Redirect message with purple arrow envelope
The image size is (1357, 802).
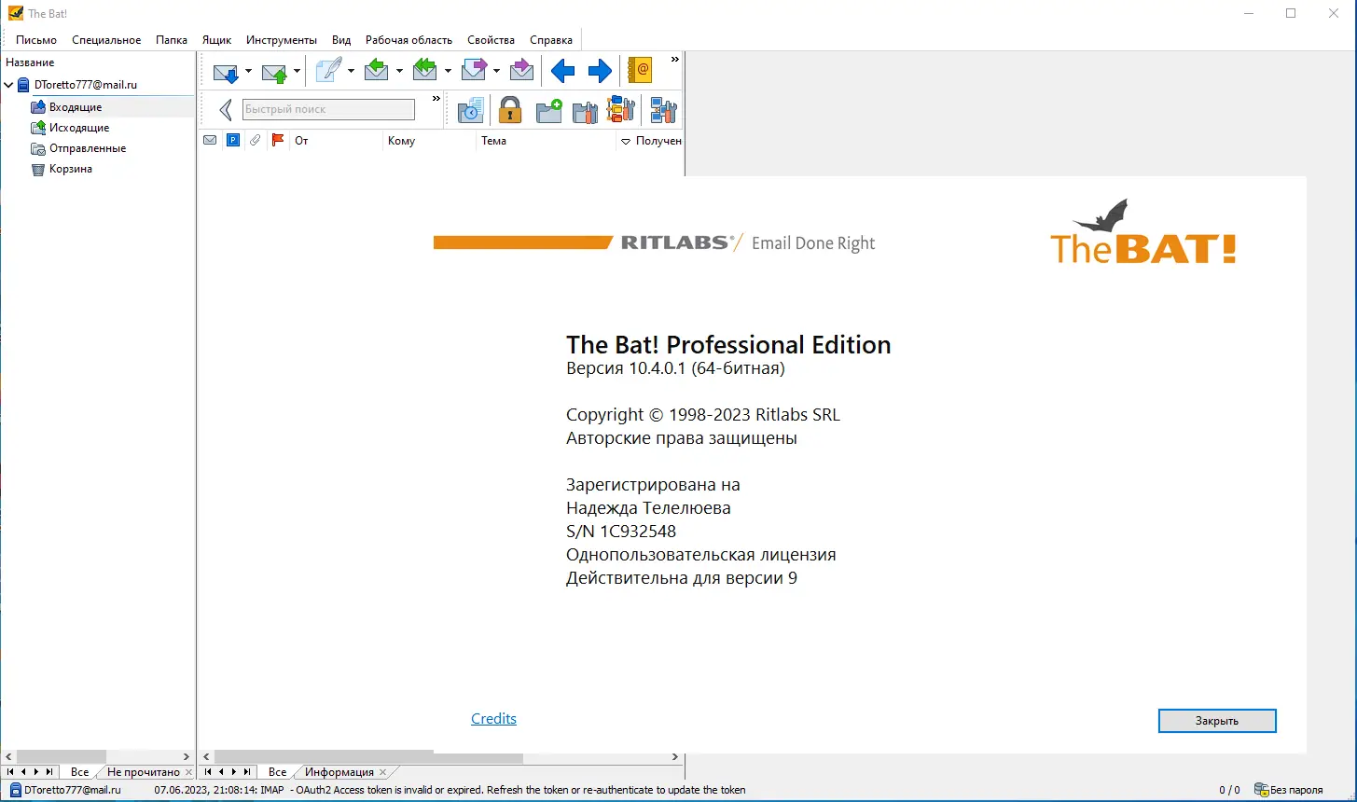tap(522, 71)
